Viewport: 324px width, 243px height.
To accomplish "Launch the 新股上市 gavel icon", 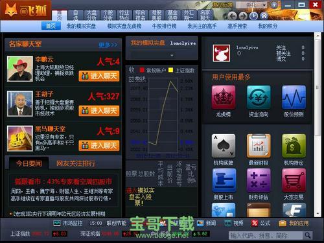I will click(224, 180).
